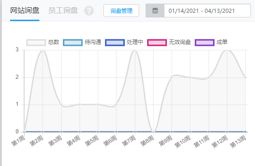Click the 第10周 axis label

coord(183,142)
